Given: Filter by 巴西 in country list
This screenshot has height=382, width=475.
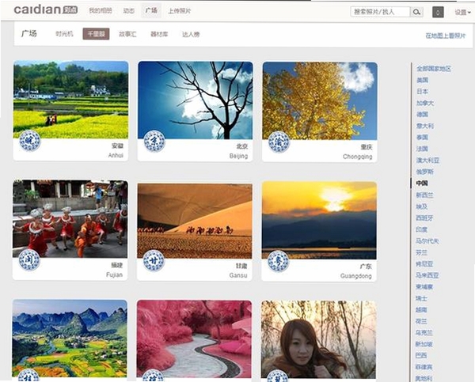Looking at the screenshot, I should pyautogui.click(x=421, y=356).
